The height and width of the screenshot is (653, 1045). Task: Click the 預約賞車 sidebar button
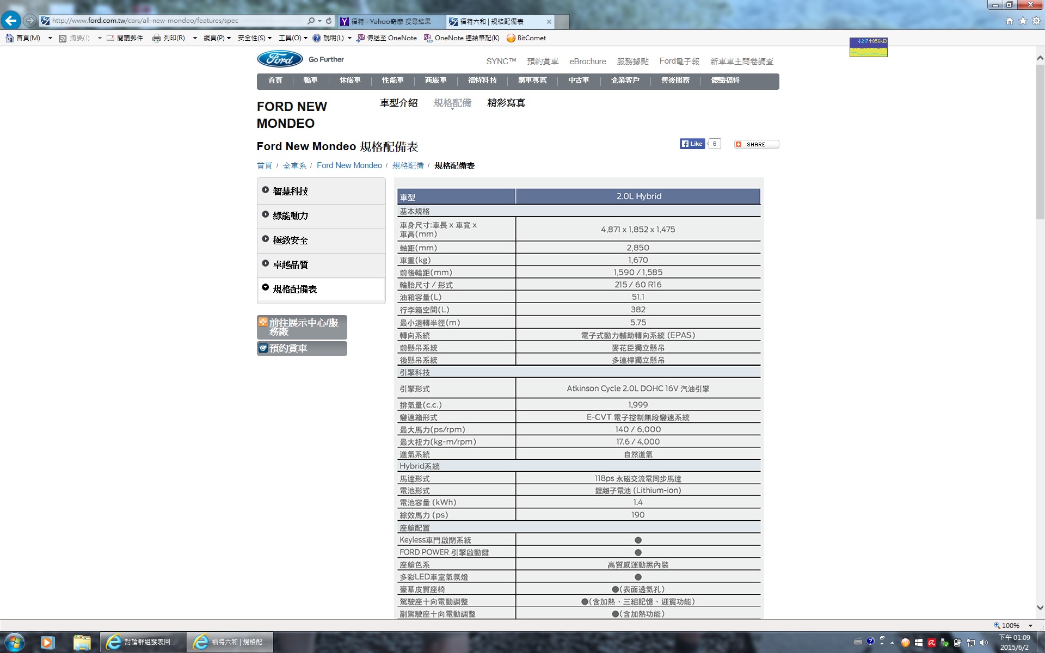click(x=302, y=348)
